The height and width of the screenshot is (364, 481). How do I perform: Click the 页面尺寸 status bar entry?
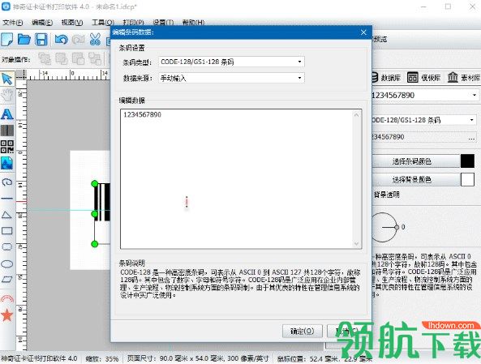pos(198,358)
